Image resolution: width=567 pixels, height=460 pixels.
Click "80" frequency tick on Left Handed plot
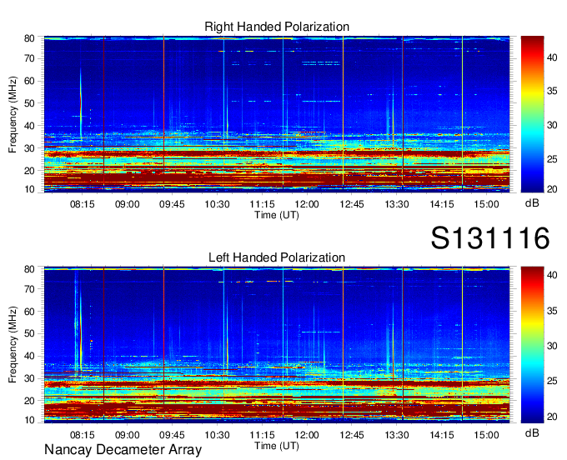pyautogui.click(x=29, y=269)
